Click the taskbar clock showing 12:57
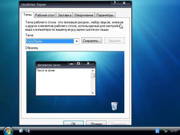This screenshot has height=135, width=180. tap(174, 131)
